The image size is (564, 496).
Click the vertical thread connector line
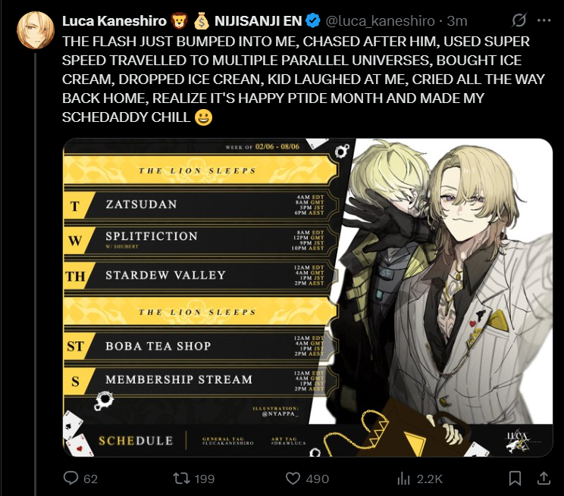(35, 274)
